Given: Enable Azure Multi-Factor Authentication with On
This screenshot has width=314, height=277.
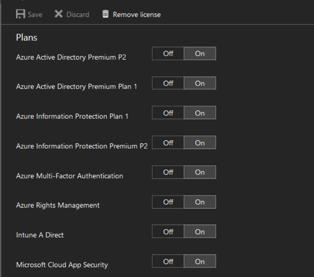Looking at the screenshot, I should 200,172.
